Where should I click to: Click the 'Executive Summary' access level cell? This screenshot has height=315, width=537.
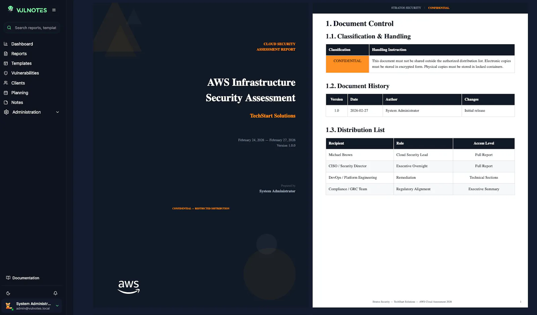[484, 189]
